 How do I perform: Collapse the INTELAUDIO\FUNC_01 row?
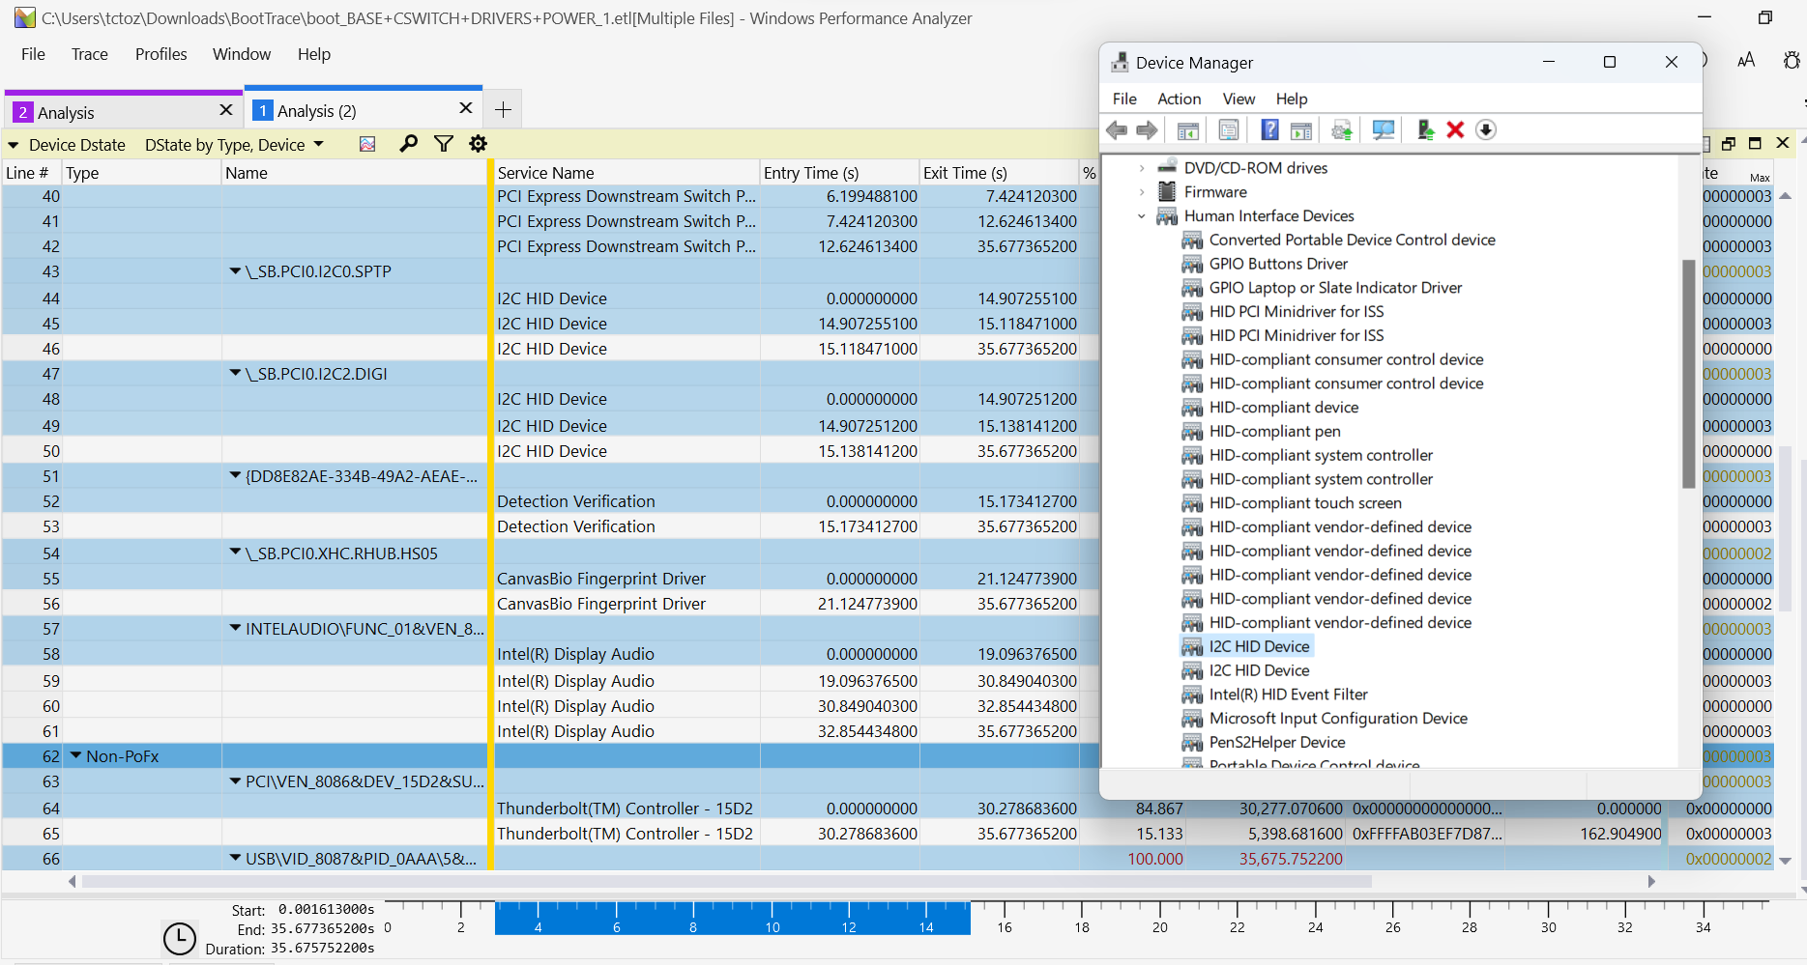[235, 628]
